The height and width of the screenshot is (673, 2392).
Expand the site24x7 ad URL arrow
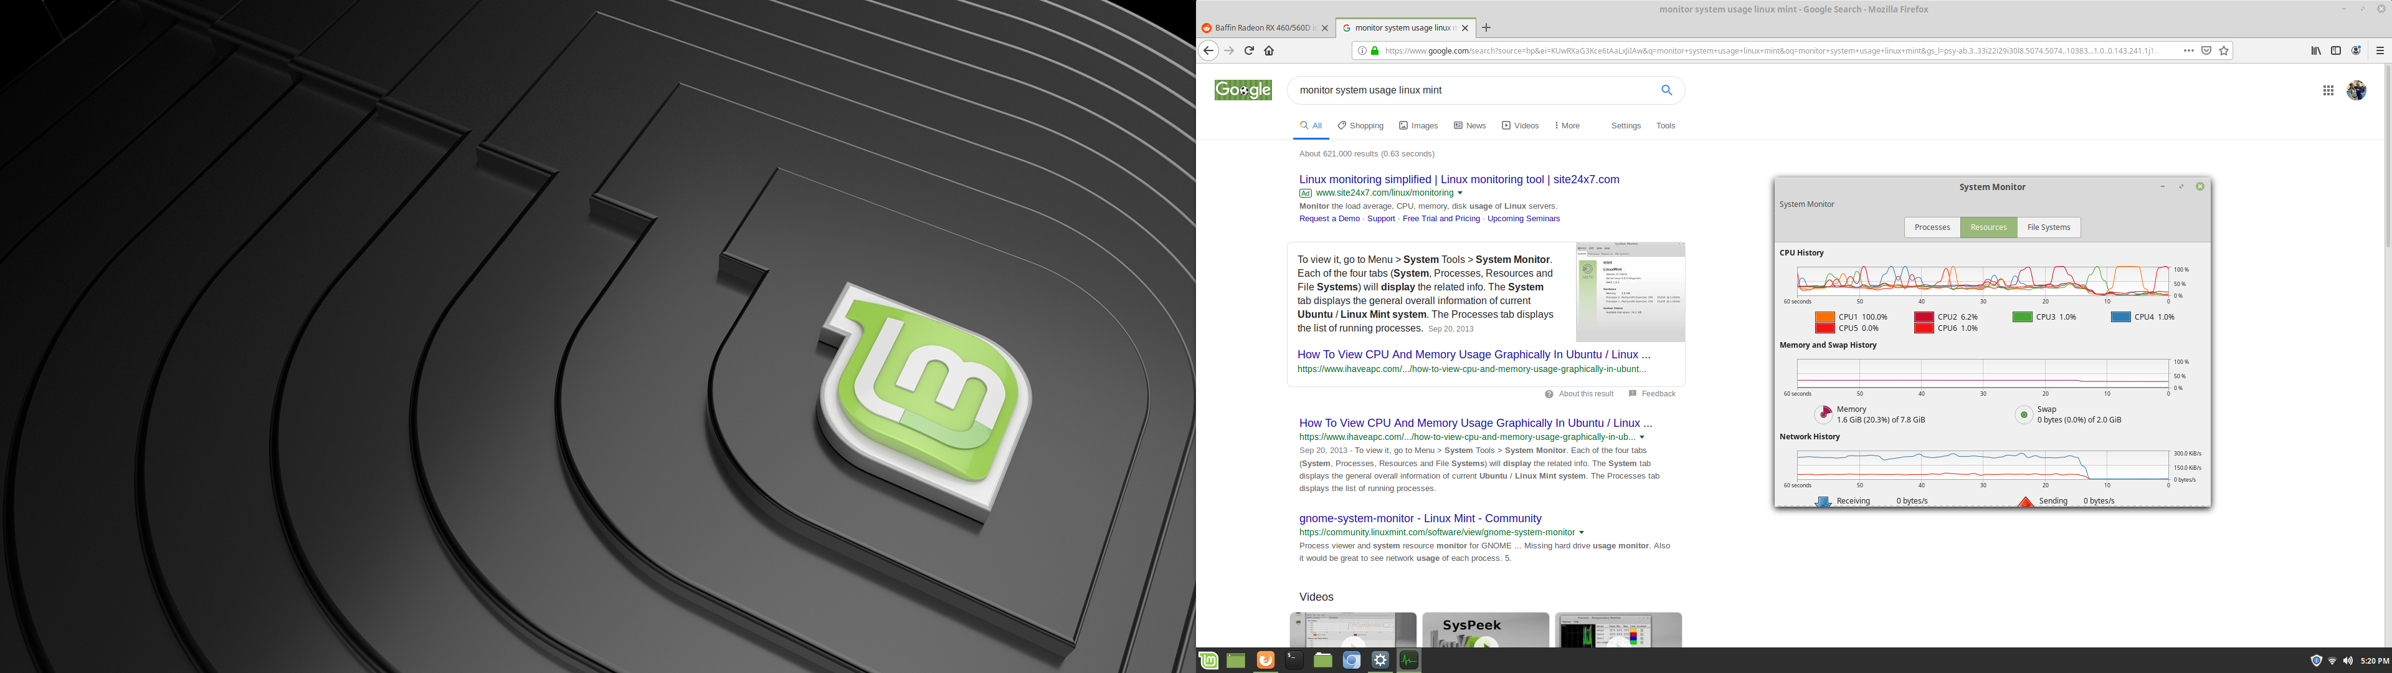1461,193
